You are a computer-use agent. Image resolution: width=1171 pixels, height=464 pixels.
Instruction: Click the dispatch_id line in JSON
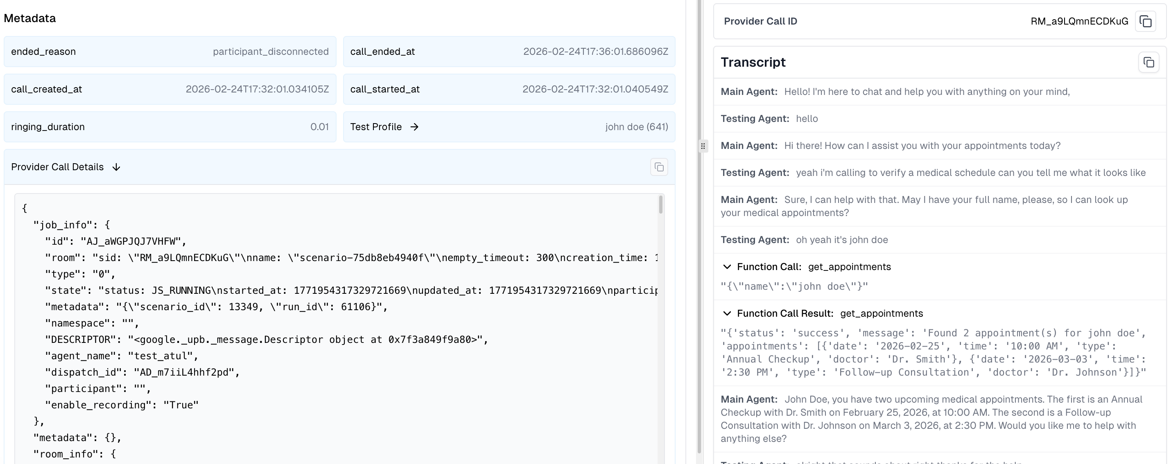tap(142, 372)
